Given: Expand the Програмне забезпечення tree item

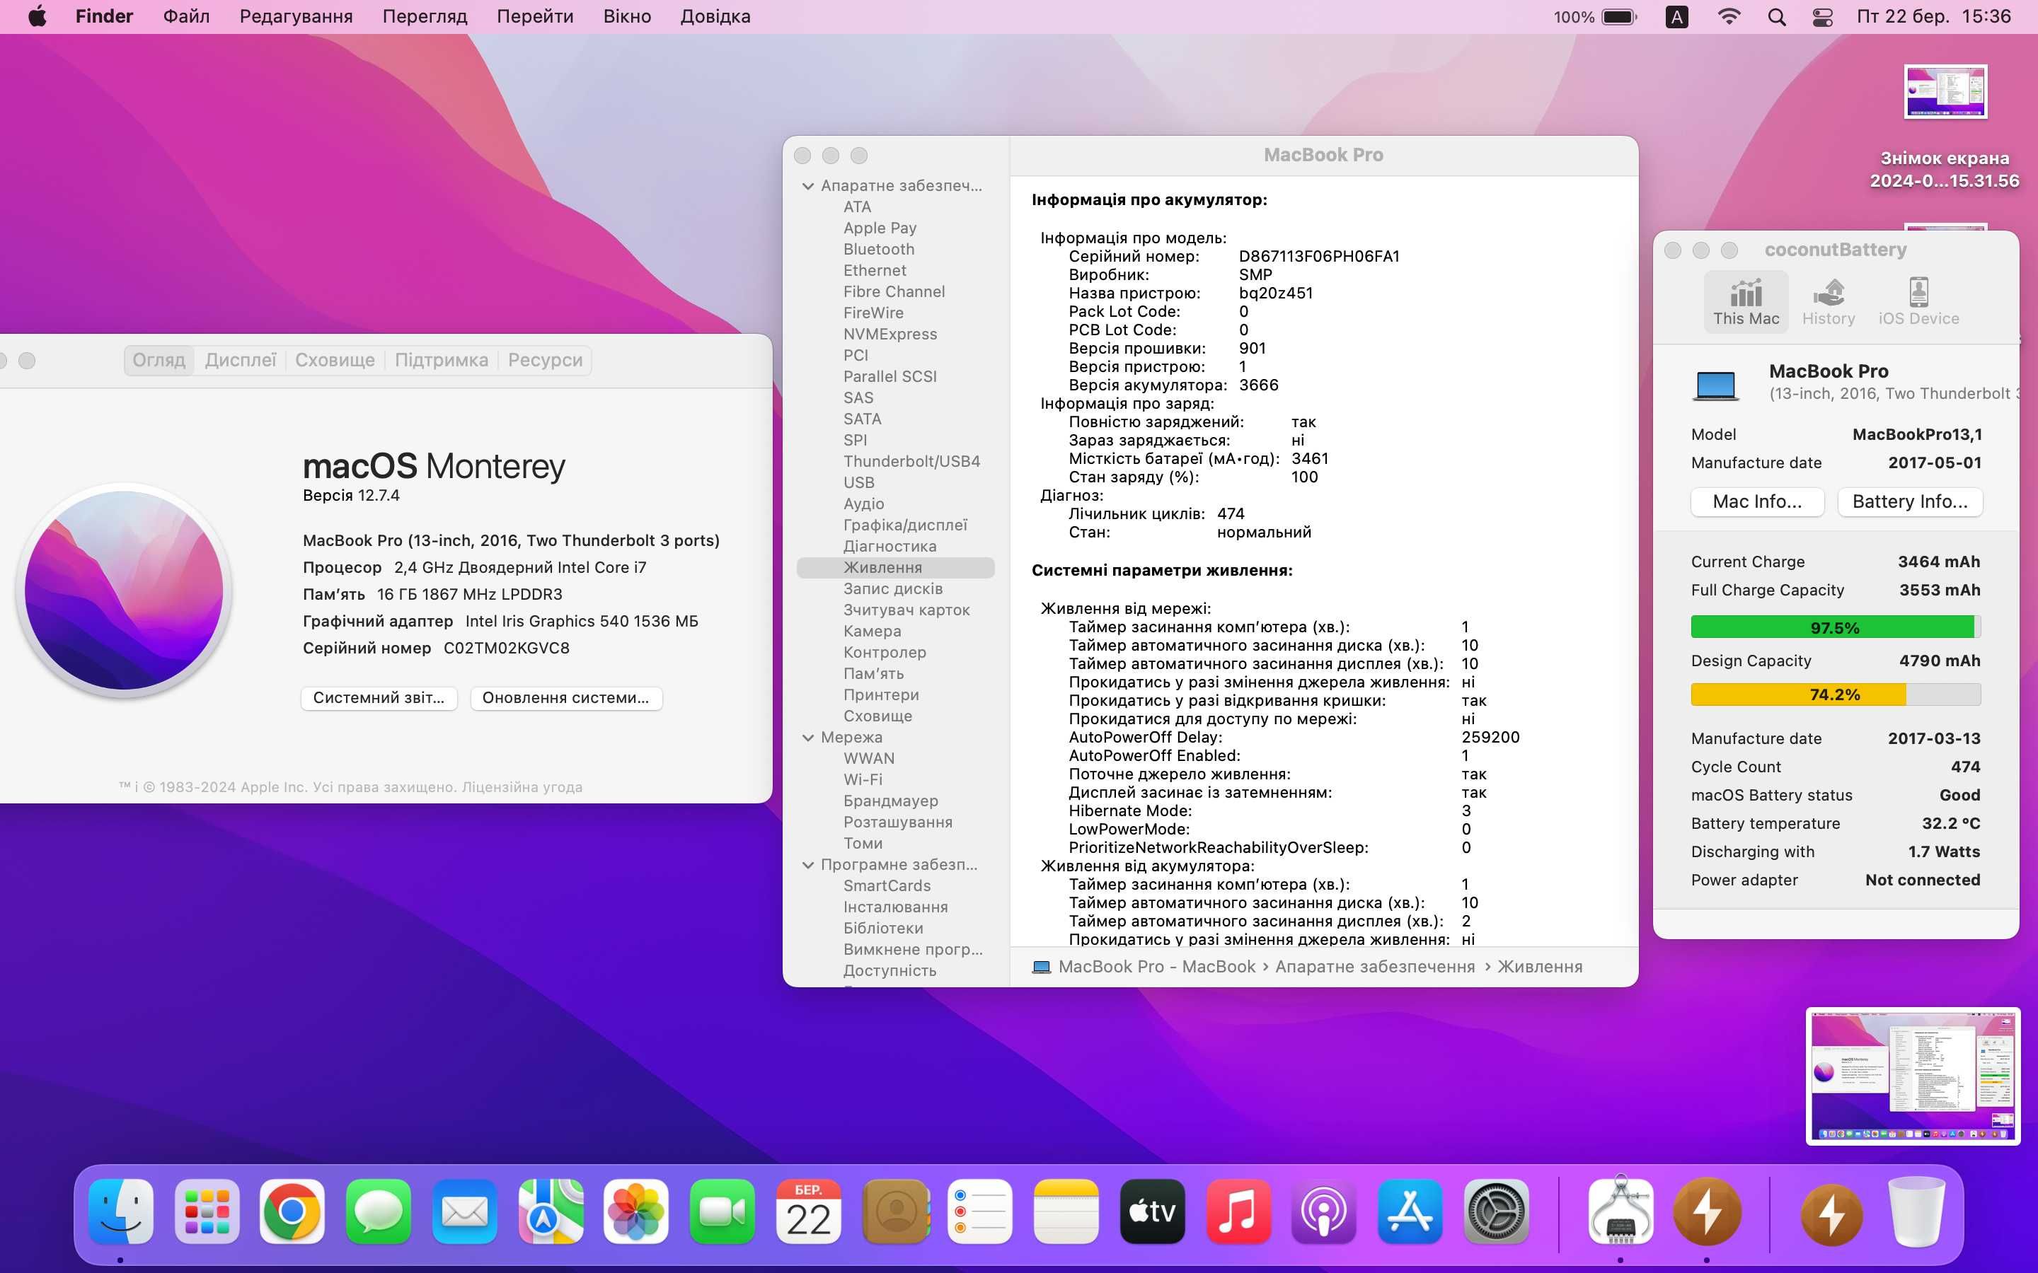Looking at the screenshot, I should (808, 862).
